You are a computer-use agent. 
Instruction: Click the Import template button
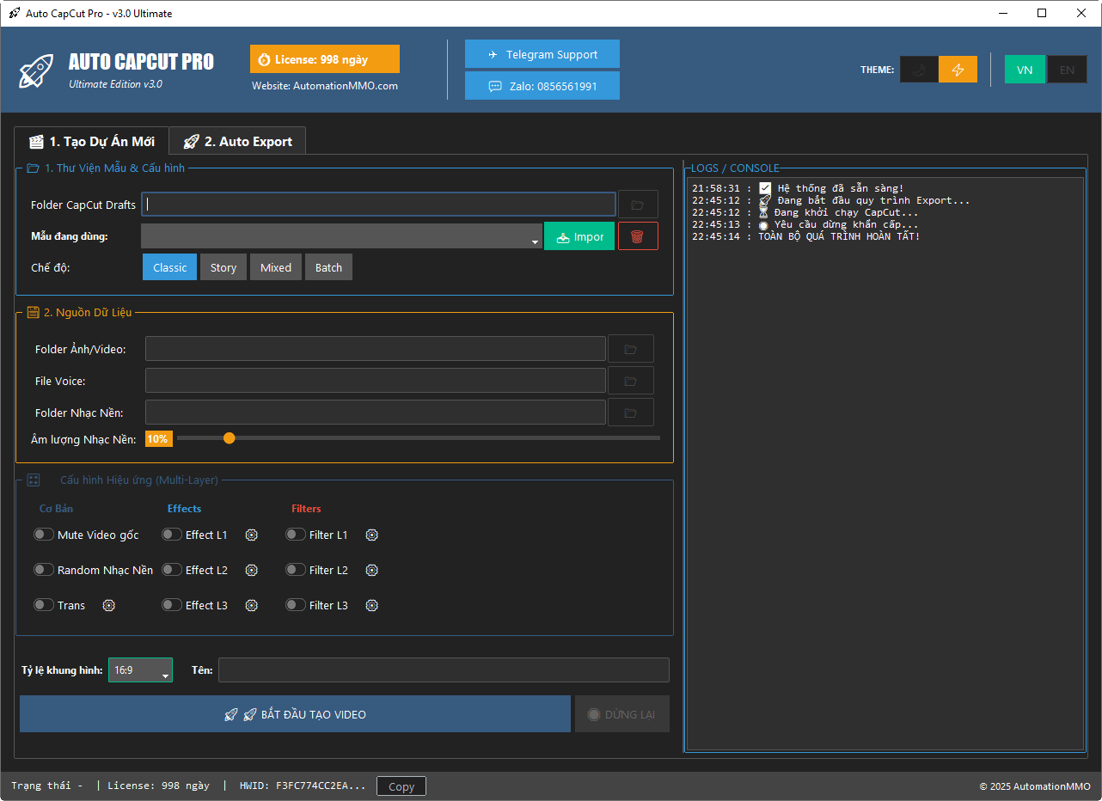(579, 236)
